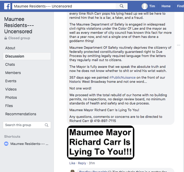Viewport: 184px width, 172px height.
Task: Open Recommendations in sidebar
Action: [x=21, y=114]
